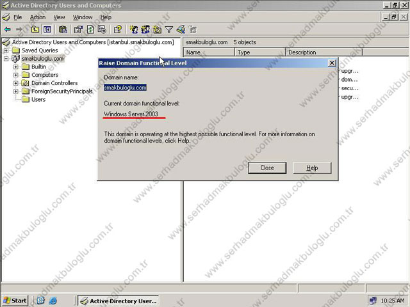Open the Action menu
410x307 pixels.
click(x=38, y=17)
